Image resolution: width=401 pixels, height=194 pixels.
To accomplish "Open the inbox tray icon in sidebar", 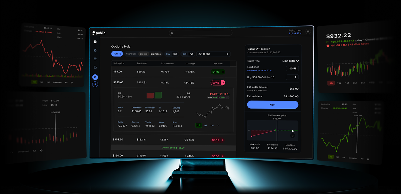I will (95, 67).
